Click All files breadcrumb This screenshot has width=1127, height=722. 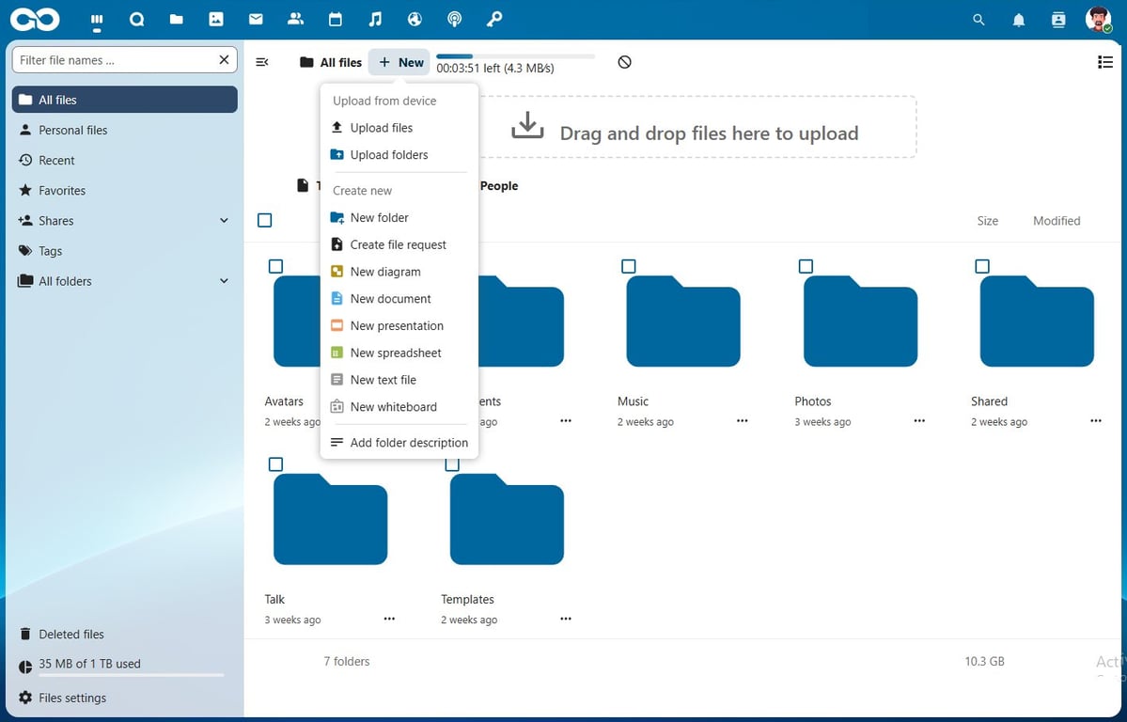pos(331,63)
